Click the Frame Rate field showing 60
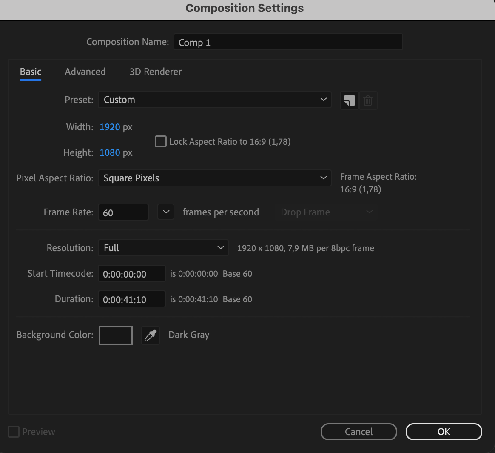 (x=123, y=212)
